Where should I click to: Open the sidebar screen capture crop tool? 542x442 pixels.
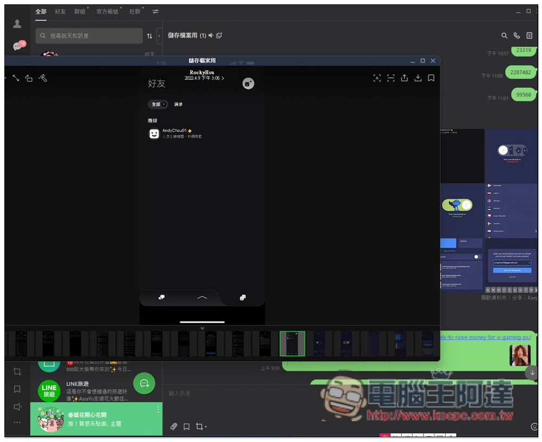(x=17, y=372)
